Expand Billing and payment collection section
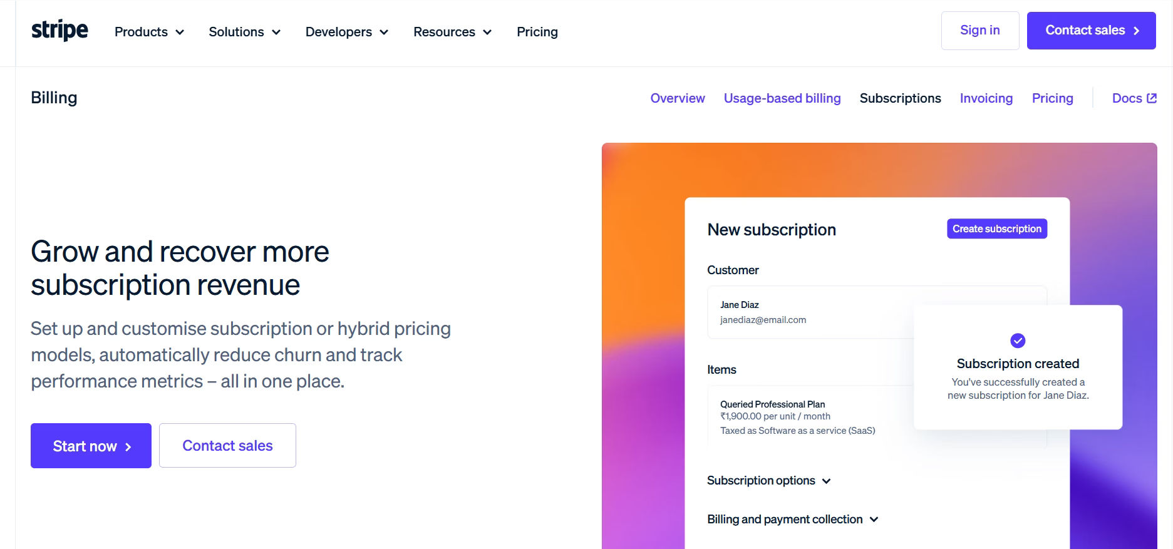1173x549 pixels. pyautogui.click(x=792, y=520)
